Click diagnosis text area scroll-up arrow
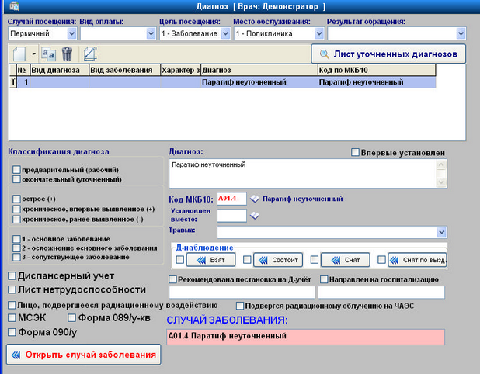The height and width of the screenshot is (374, 480). (441, 164)
